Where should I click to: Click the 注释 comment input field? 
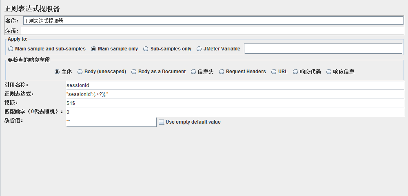(x=212, y=30)
